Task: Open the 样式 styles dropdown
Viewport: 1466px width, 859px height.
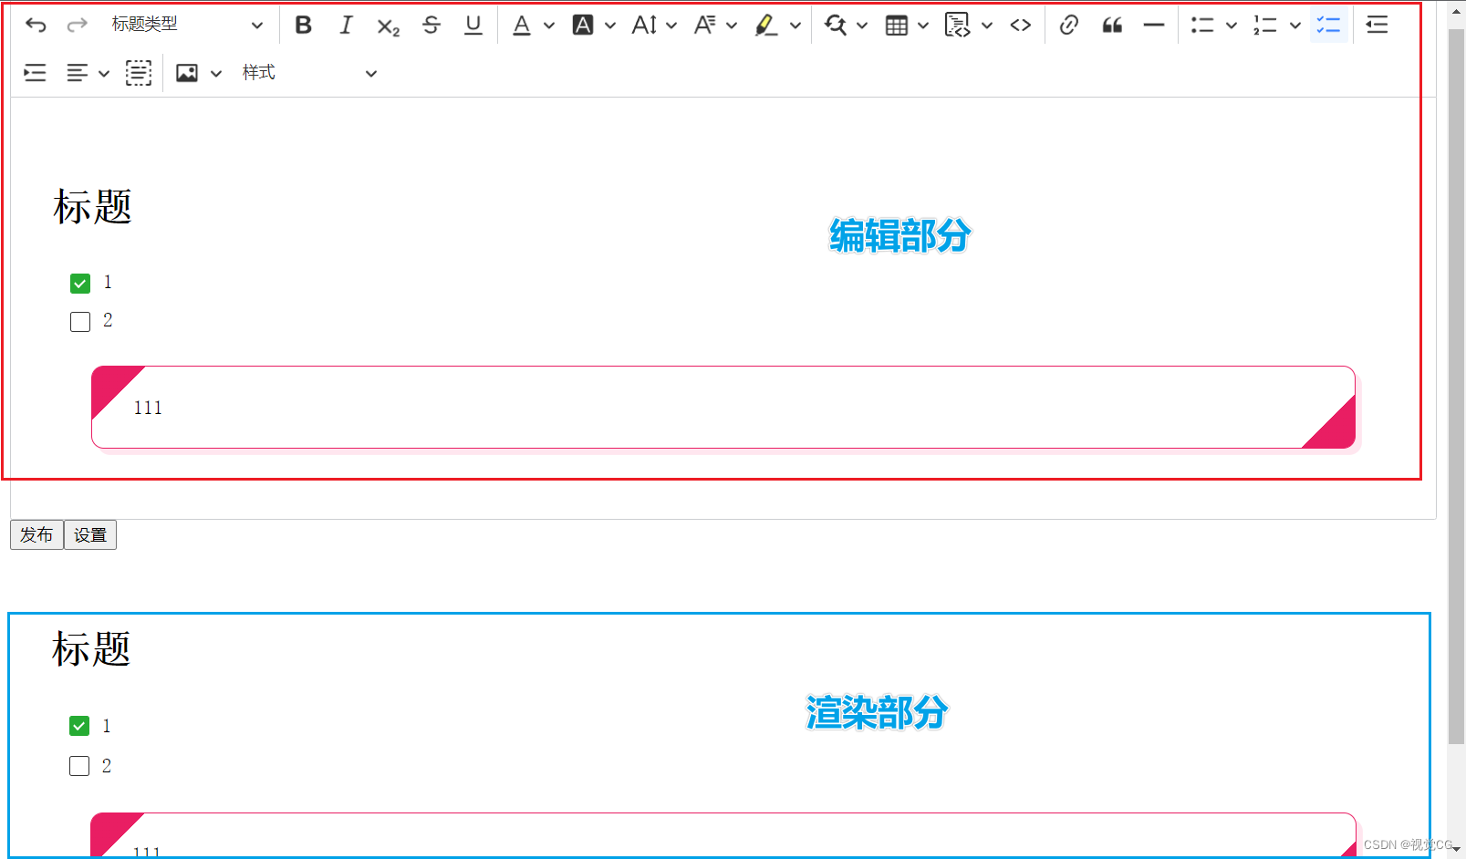Action: pyautogui.click(x=309, y=73)
